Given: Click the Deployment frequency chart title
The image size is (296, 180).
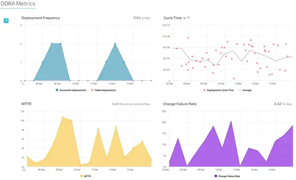Looking at the screenshot, I should click(x=41, y=18).
